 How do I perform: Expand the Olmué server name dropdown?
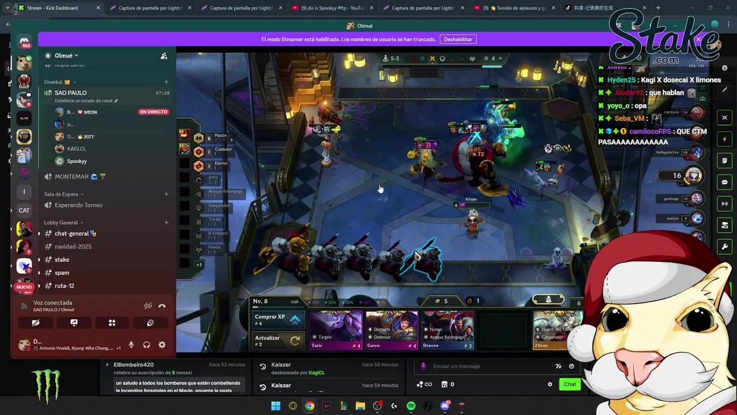coord(66,55)
